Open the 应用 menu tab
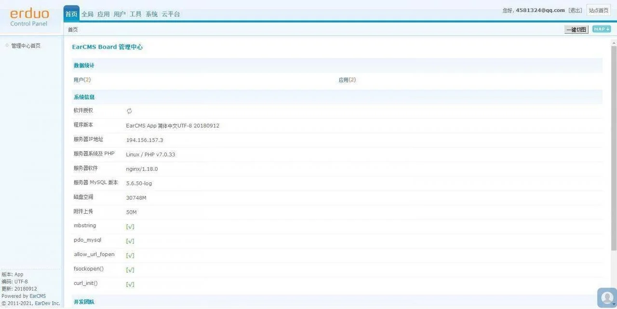 coord(104,14)
